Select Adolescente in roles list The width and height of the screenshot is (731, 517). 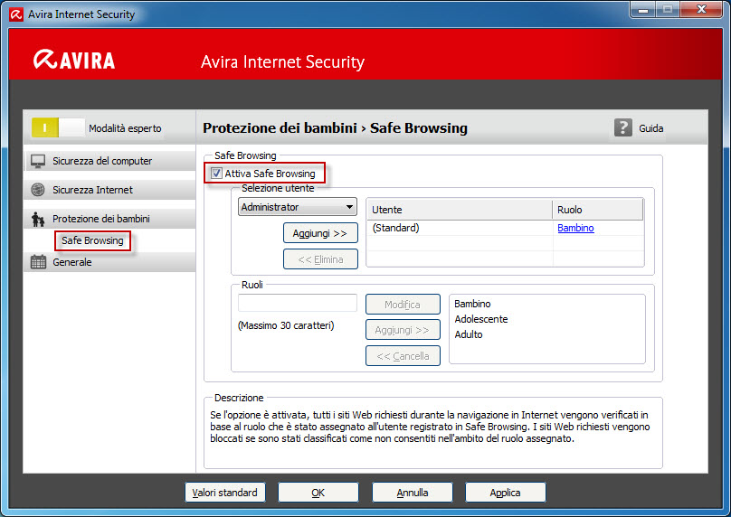click(481, 319)
